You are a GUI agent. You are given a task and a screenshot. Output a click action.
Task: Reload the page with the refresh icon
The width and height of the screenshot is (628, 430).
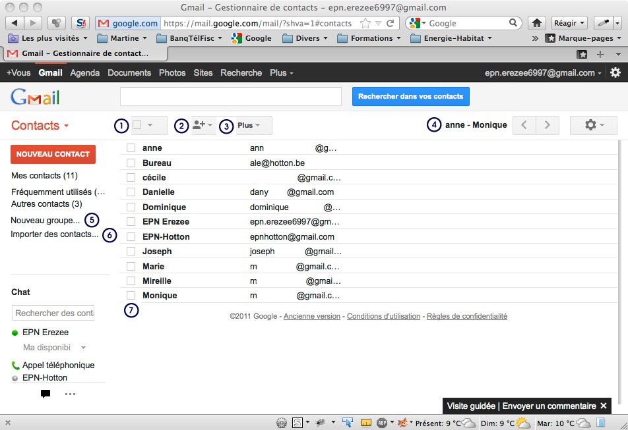(x=390, y=23)
